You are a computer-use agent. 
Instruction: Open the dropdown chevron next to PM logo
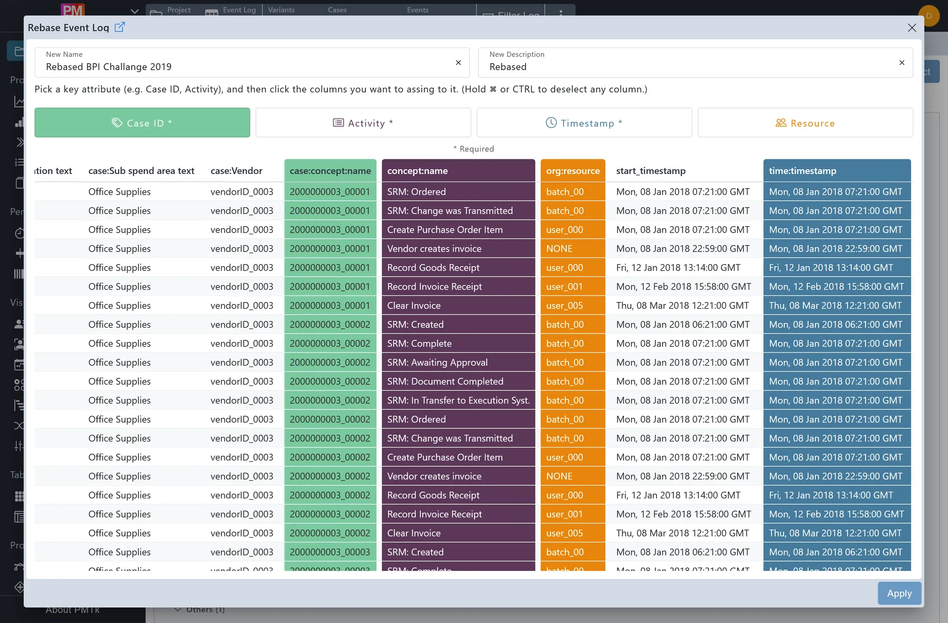[x=135, y=11]
